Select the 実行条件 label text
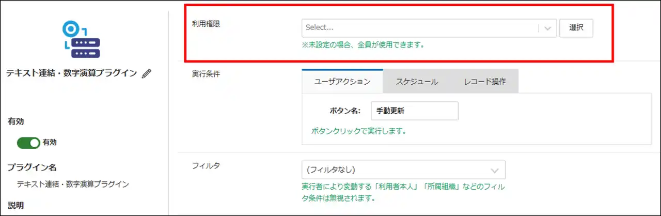The height and width of the screenshot is (216, 661). click(206, 74)
